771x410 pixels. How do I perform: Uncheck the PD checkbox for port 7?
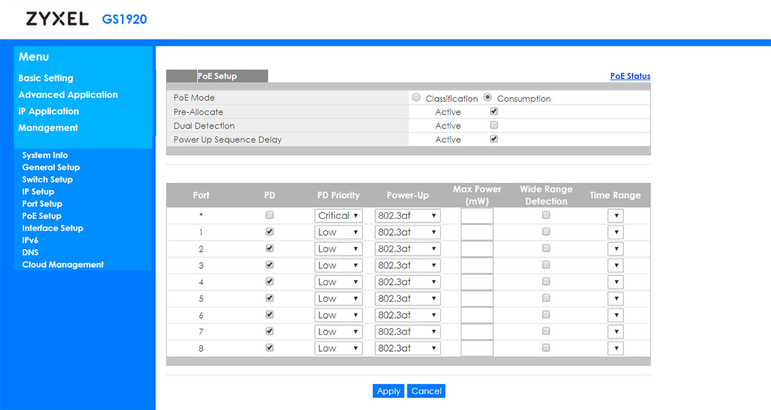point(269,331)
